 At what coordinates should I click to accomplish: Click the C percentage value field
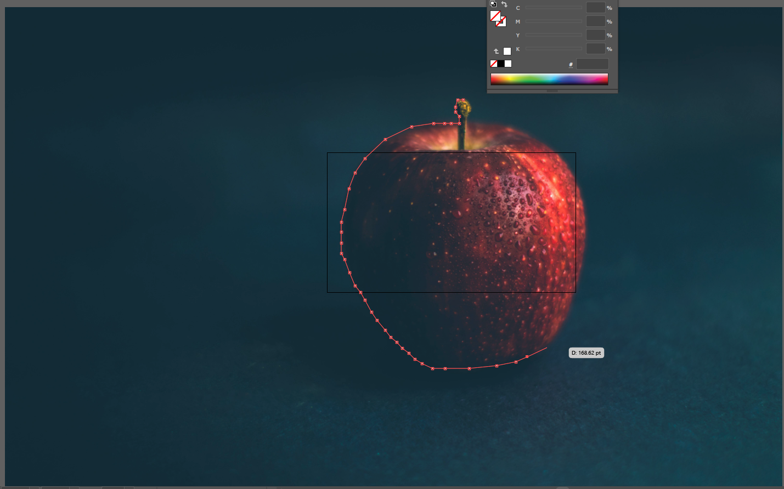click(x=595, y=7)
